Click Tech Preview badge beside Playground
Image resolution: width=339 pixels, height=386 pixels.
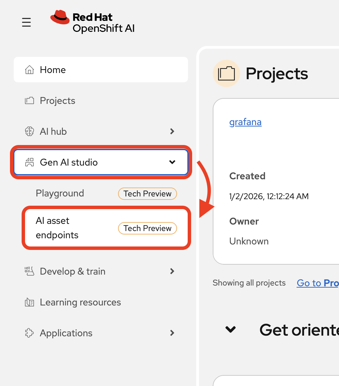coord(147,194)
